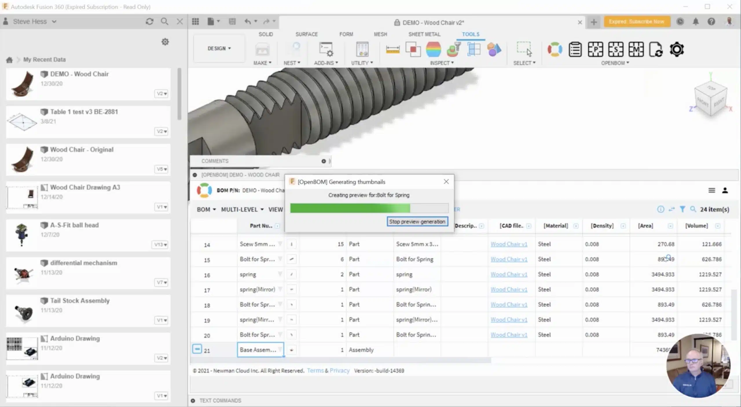Select the Zebra Analysis tool
Viewport: 741px width, 407px height.
[x=433, y=49]
